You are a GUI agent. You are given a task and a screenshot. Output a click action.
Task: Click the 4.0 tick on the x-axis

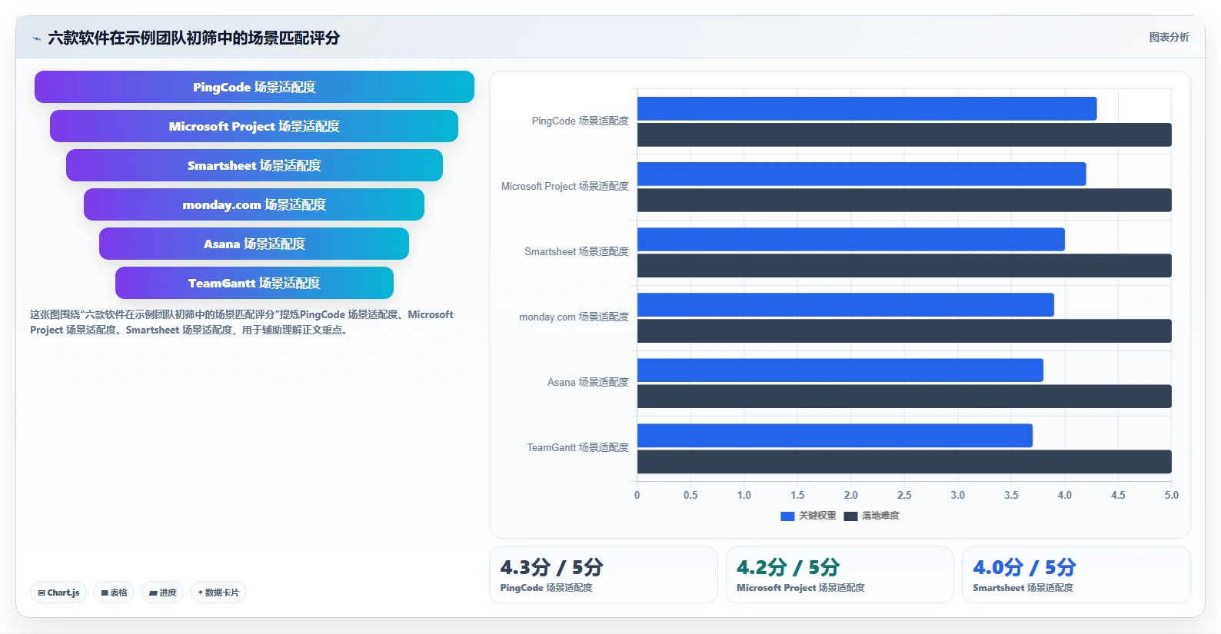(1064, 496)
